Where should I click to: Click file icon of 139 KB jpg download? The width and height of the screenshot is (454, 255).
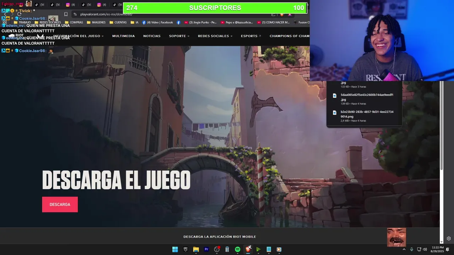pyautogui.click(x=334, y=96)
